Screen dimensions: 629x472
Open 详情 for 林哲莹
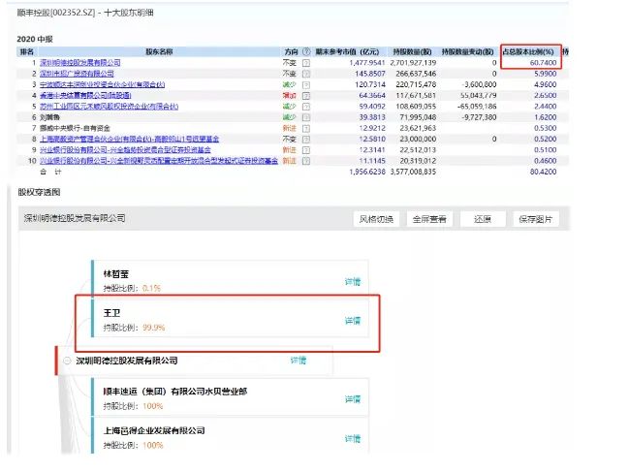pyautogui.click(x=353, y=281)
